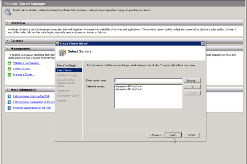
Task: Select server attp-egiracnj01.attp.local in the list
Action: [128, 86]
